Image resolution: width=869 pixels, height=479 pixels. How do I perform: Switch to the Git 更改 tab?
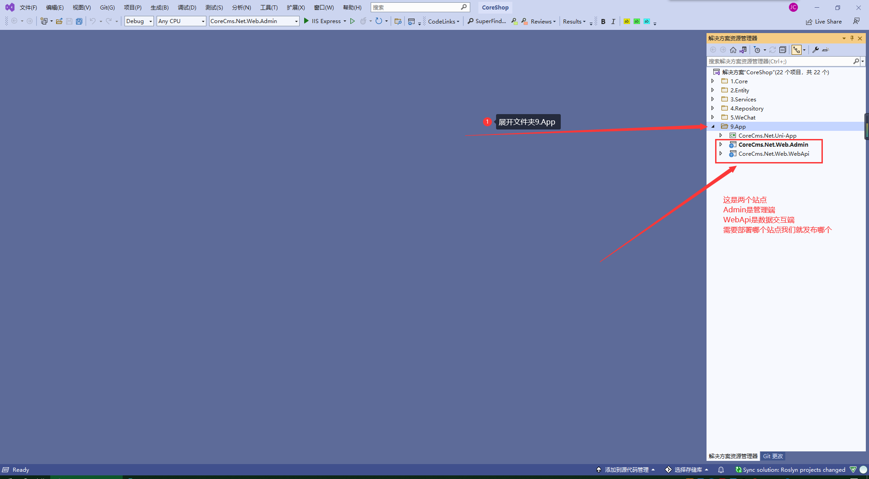click(x=773, y=456)
